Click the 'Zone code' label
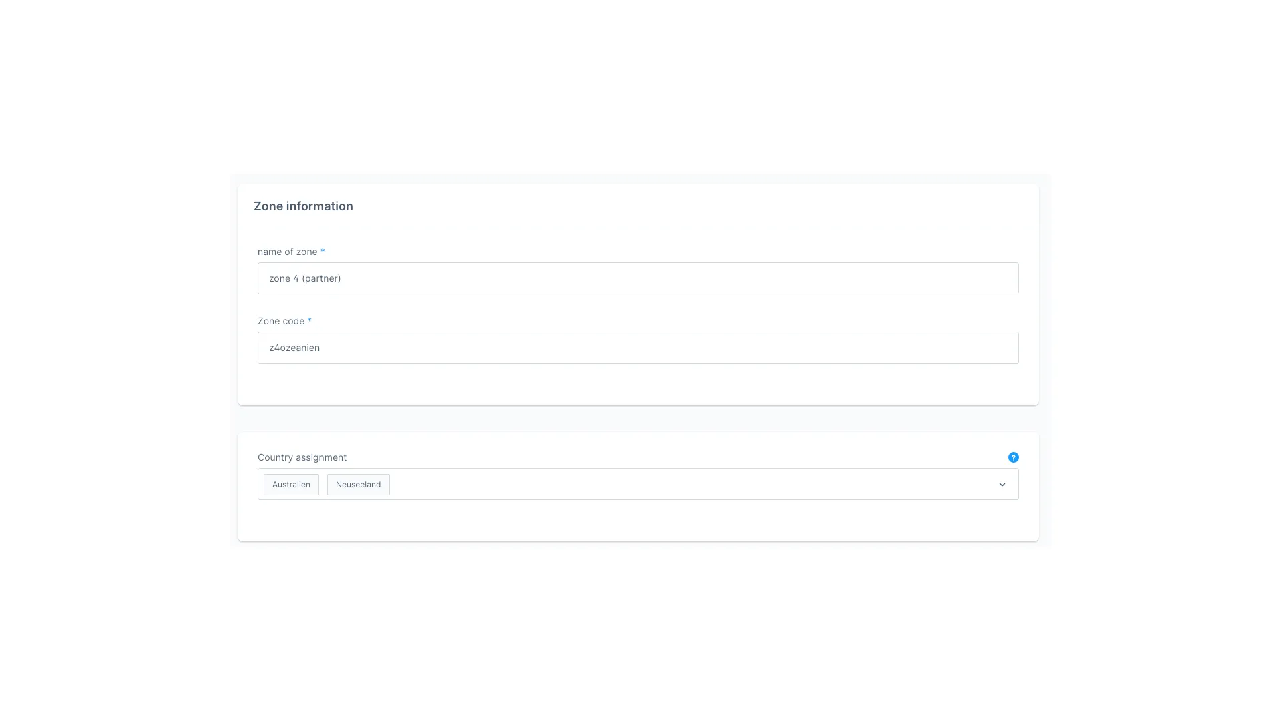1282x721 pixels. 280,321
